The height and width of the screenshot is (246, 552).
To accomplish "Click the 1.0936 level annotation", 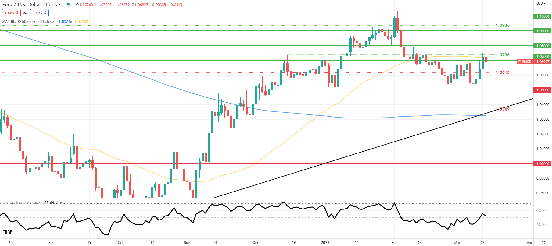I will (503, 25).
